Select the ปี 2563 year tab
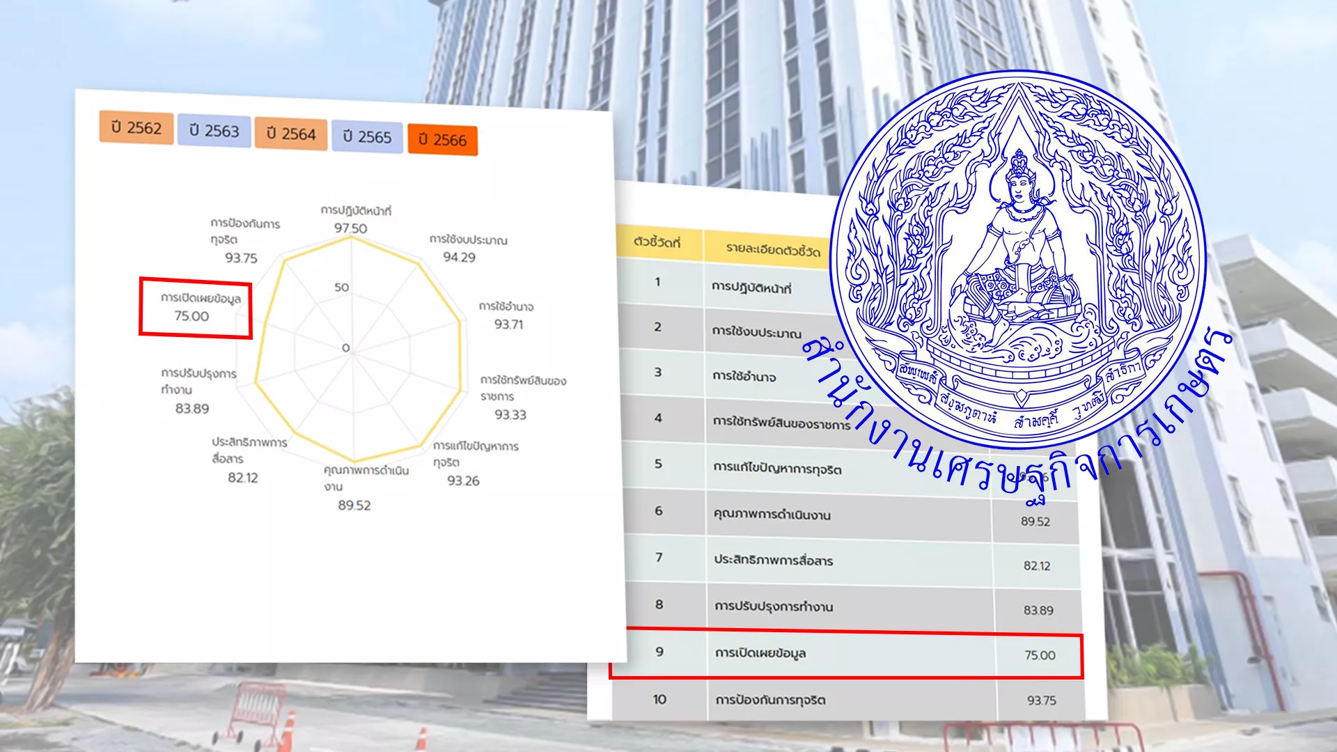1337x752 pixels. 214,131
